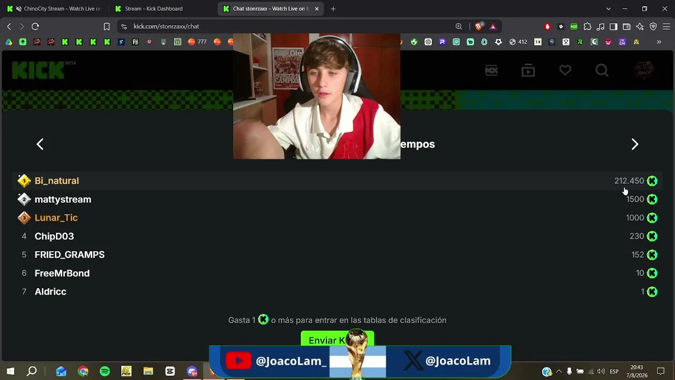
Task: Open the MDK icon in Kick header
Action: [491, 70]
